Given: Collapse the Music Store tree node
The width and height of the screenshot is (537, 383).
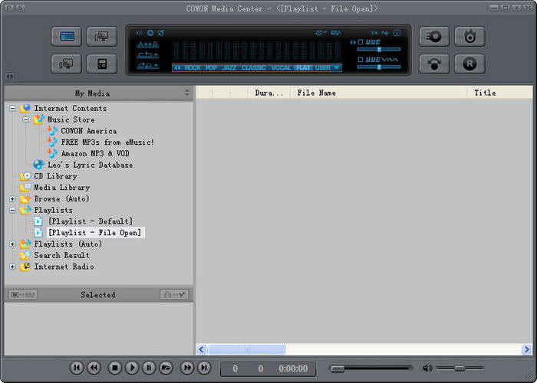Looking at the screenshot, I should coord(26,119).
